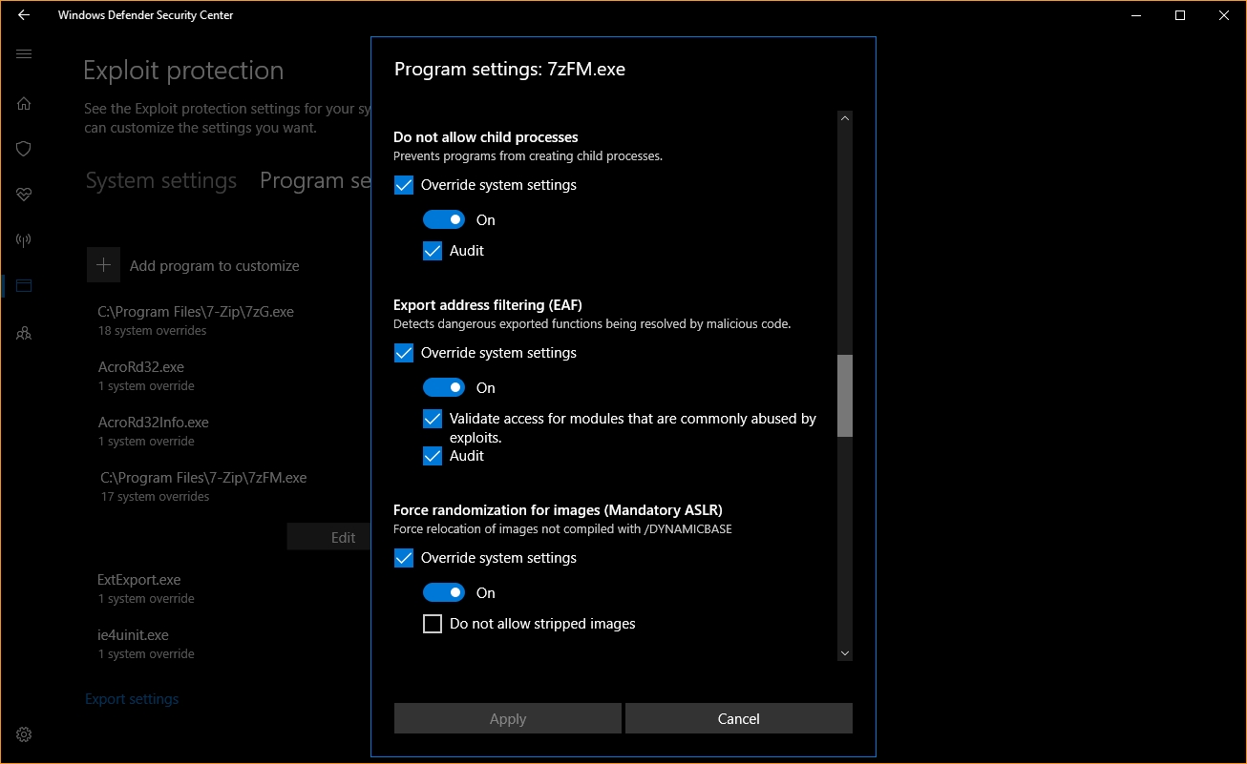Open Firewall & network protection icon

click(24, 239)
